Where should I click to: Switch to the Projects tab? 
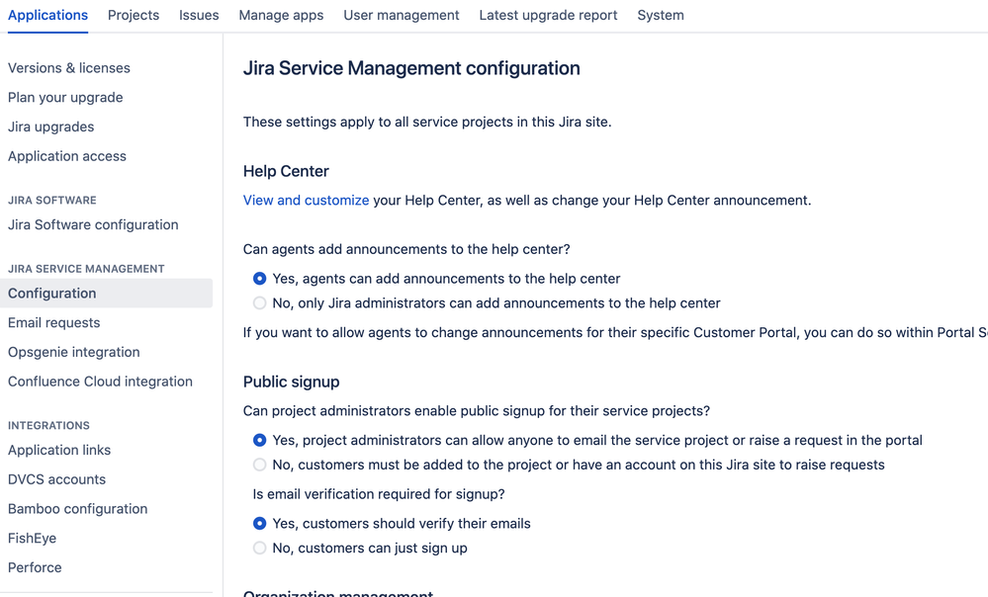[134, 15]
